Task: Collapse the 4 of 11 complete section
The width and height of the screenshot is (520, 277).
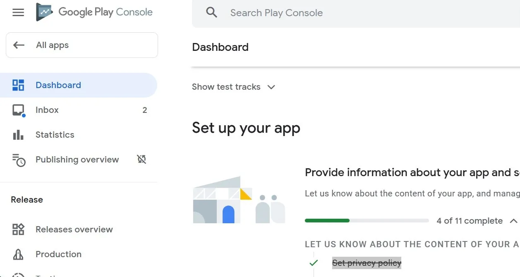Action: pos(513,221)
